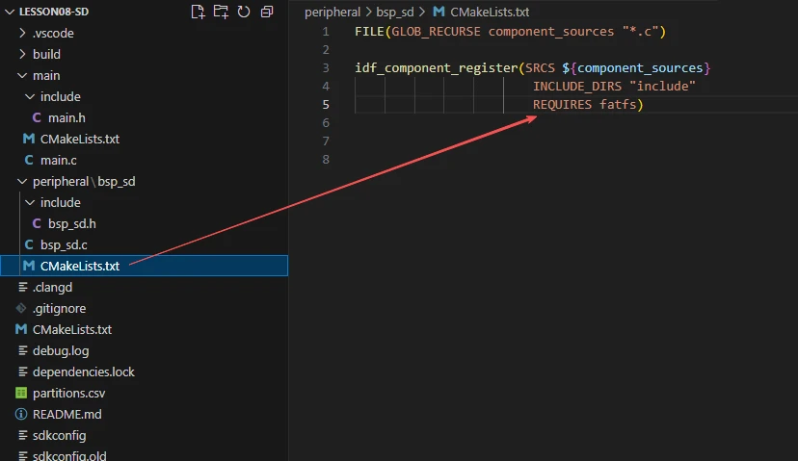Open README.md in the explorer
The image size is (798, 461).
(66, 414)
